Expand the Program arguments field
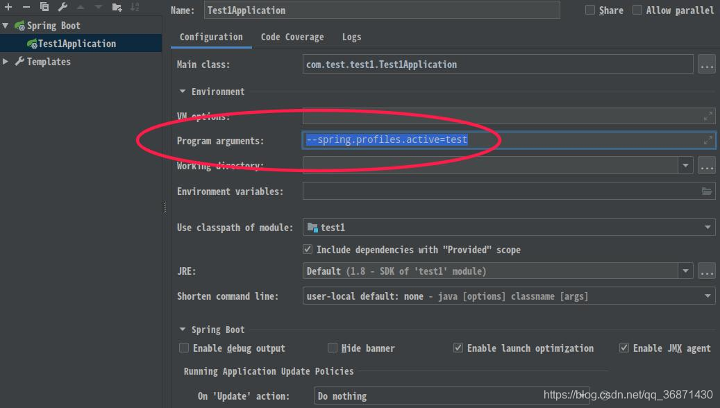The height and width of the screenshot is (408, 720). click(x=708, y=140)
